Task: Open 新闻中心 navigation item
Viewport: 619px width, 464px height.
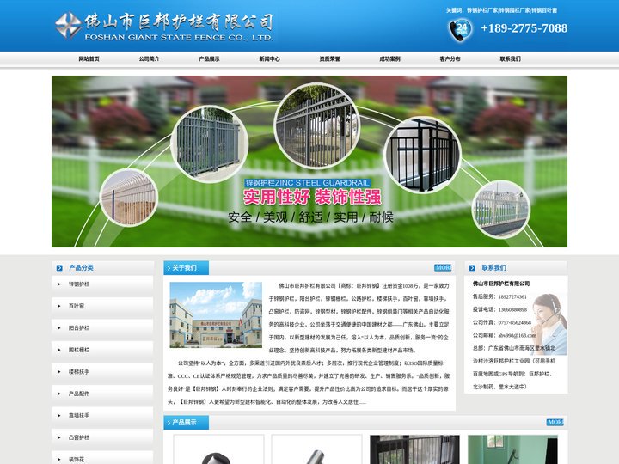Action: pos(269,58)
